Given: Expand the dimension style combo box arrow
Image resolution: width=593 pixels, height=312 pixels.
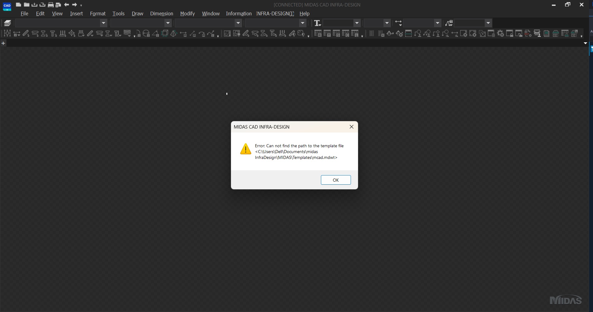Looking at the screenshot, I should (437, 23).
